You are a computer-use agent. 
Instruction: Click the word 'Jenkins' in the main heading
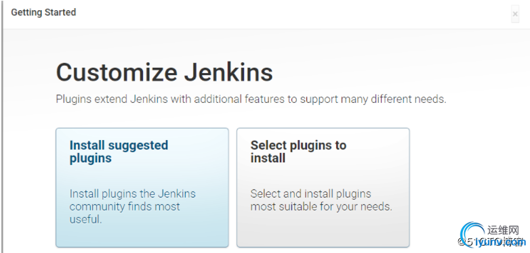pos(228,72)
